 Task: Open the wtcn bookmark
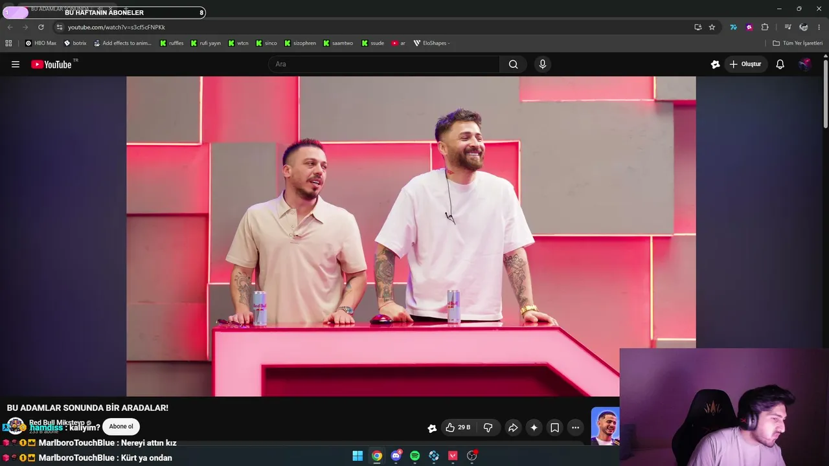tap(238, 43)
